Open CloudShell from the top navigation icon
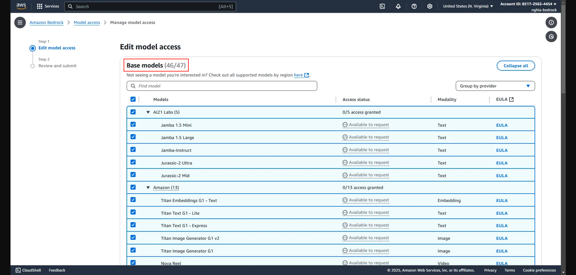 [382, 6]
